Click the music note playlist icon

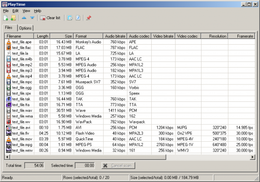[78, 18]
